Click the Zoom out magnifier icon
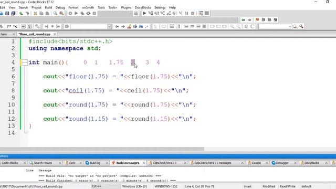Viewport: 336px width, 189px height. tap(238, 26)
